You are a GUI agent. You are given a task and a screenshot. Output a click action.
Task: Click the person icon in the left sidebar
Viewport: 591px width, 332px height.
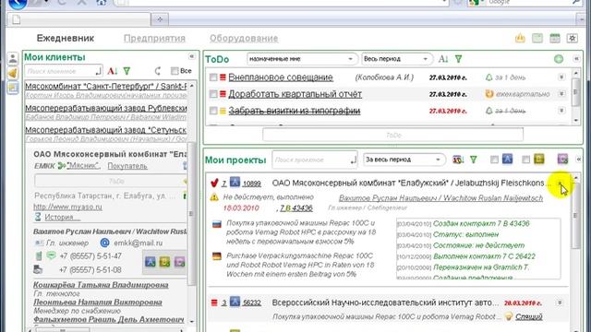pos(12,58)
